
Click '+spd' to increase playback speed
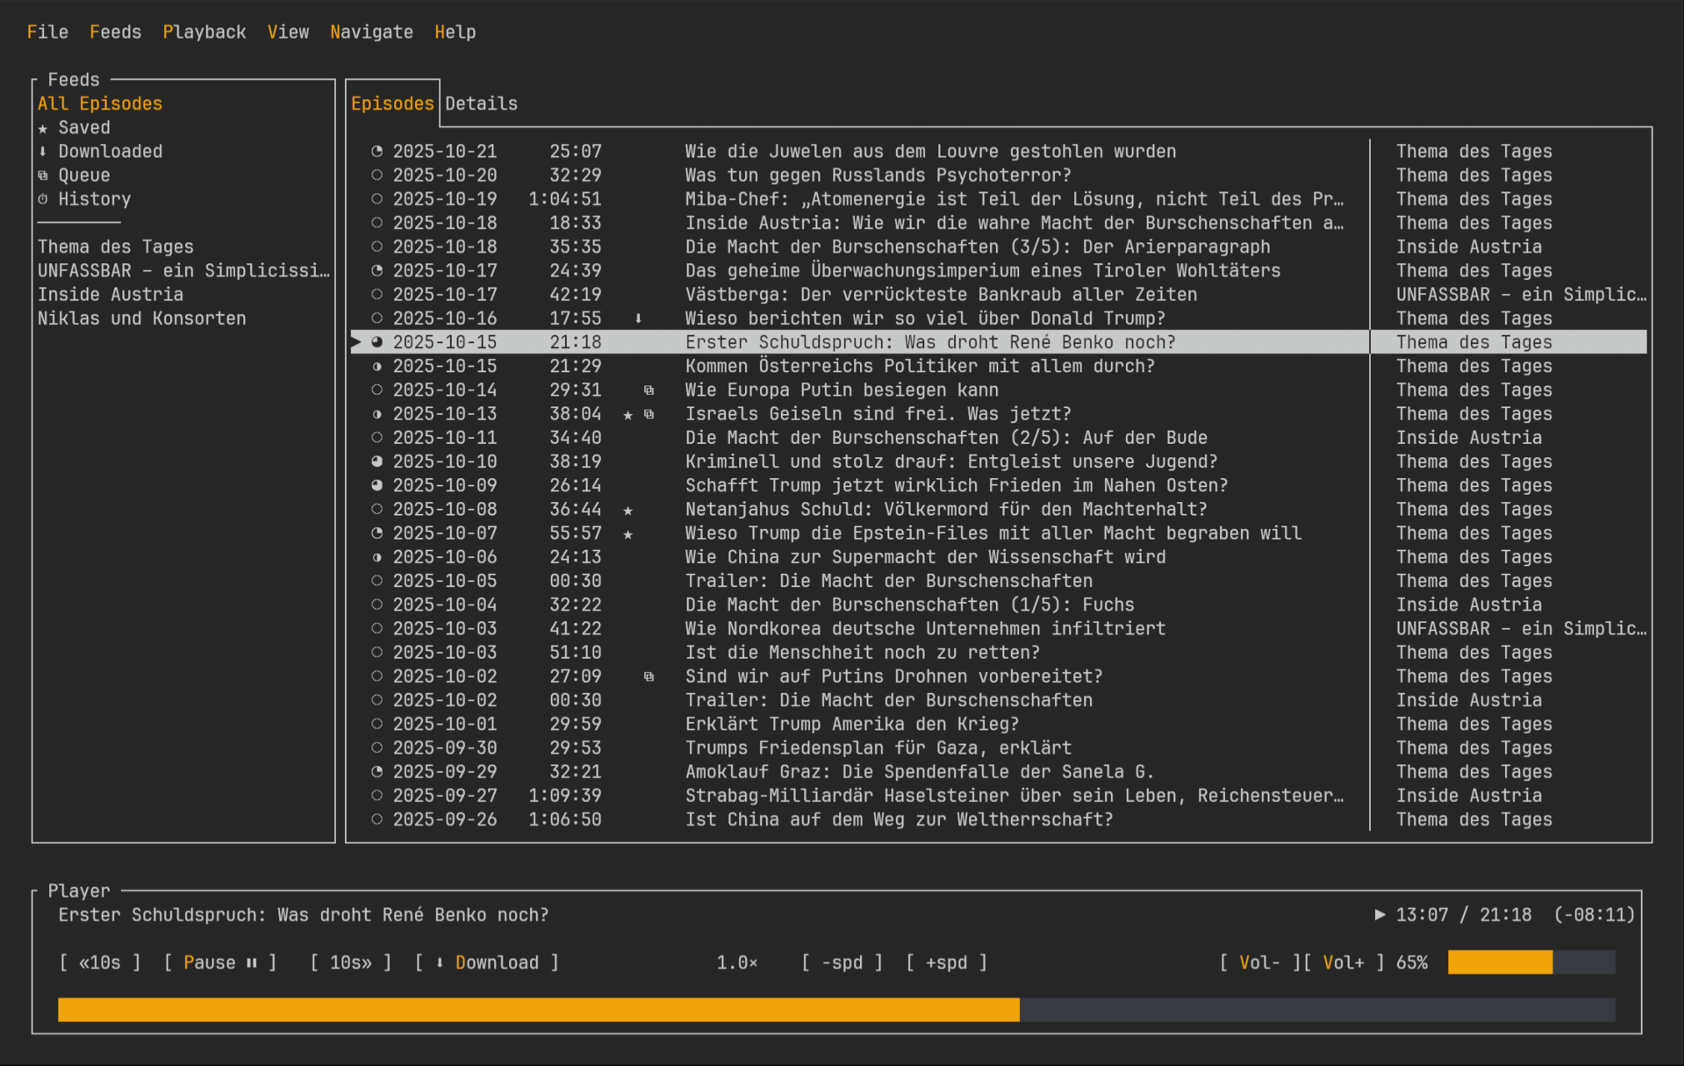tap(946, 962)
